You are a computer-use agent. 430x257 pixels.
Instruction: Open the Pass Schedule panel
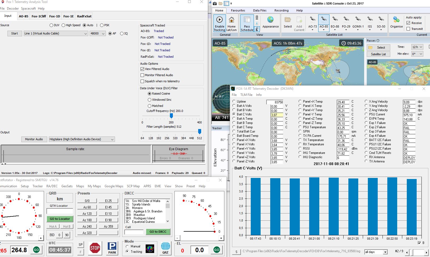point(247,23)
